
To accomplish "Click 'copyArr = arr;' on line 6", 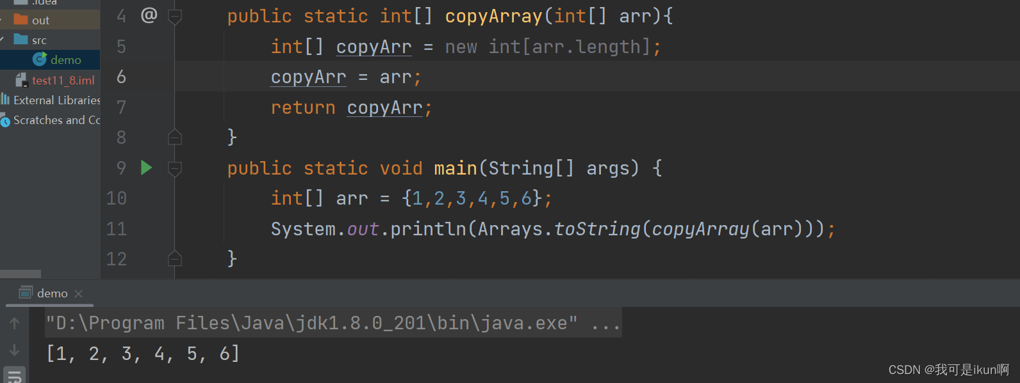I will [346, 77].
